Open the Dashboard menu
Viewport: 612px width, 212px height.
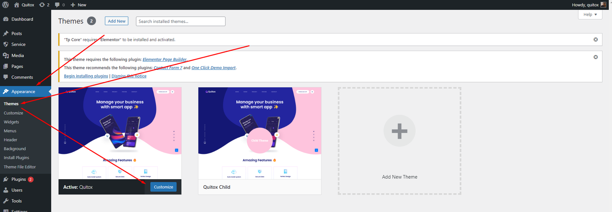(22, 19)
